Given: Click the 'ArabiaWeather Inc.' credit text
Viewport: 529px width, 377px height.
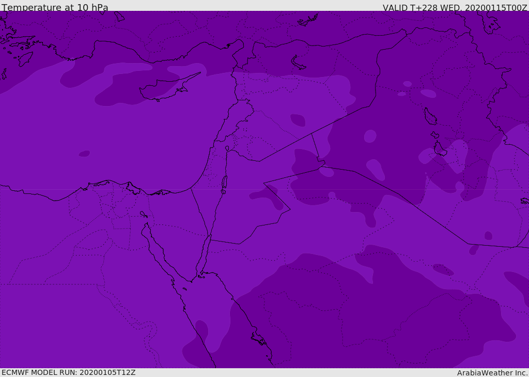Looking at the screenshot, I should [492, 373].
